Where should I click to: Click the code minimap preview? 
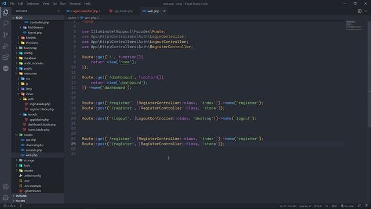coord(354,25)
